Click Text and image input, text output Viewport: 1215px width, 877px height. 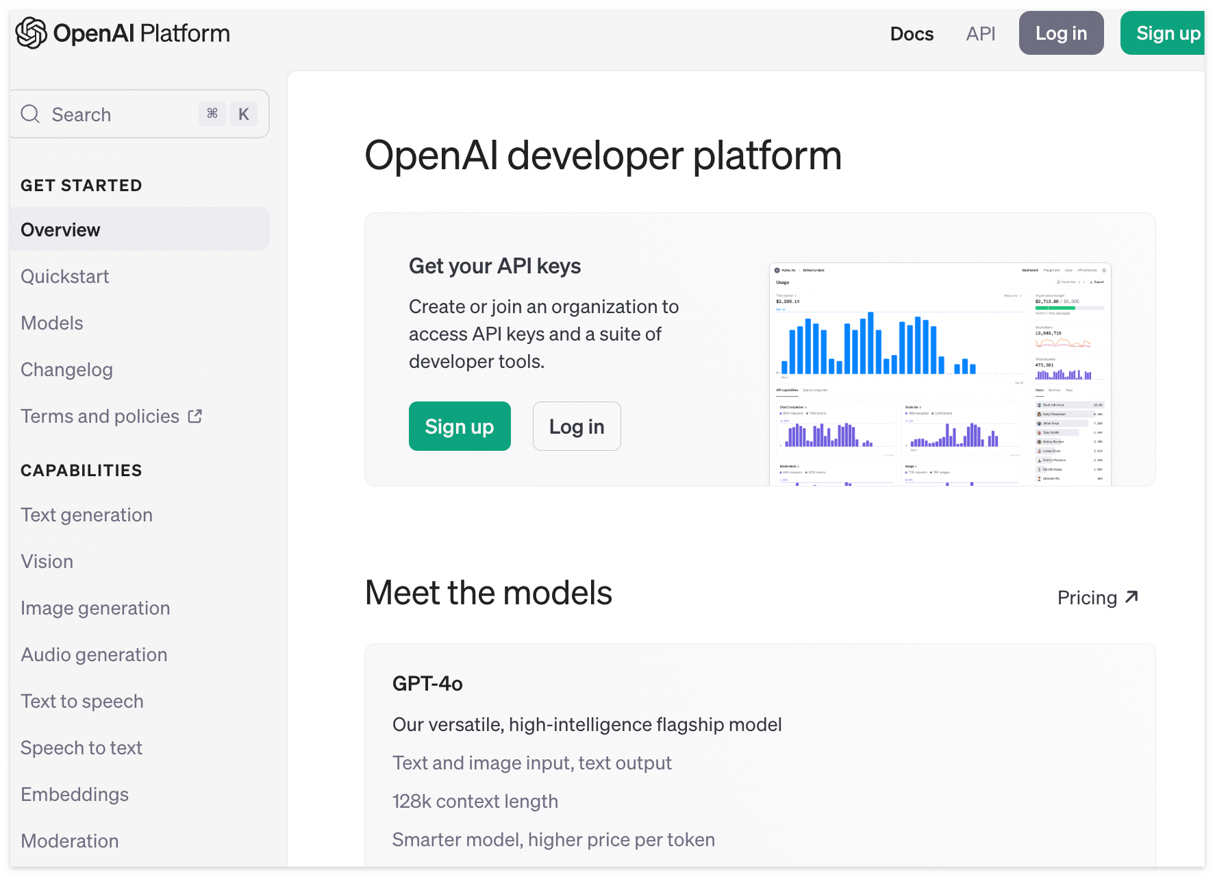pyautogui.click(x=532, y=763)
